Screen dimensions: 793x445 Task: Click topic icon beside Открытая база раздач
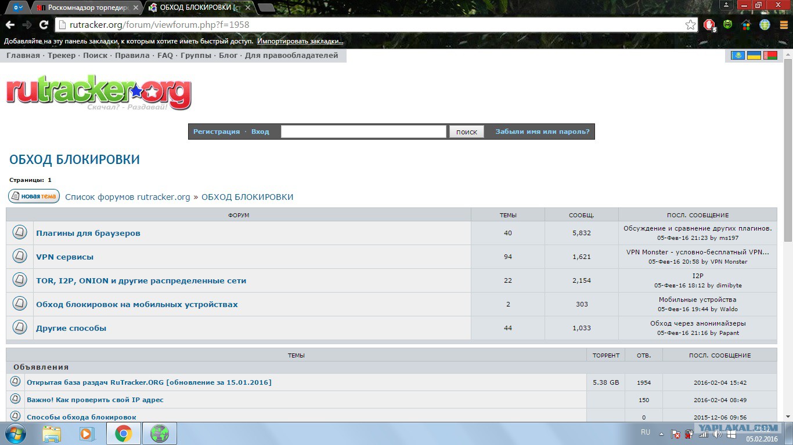[x=16, y=382]
